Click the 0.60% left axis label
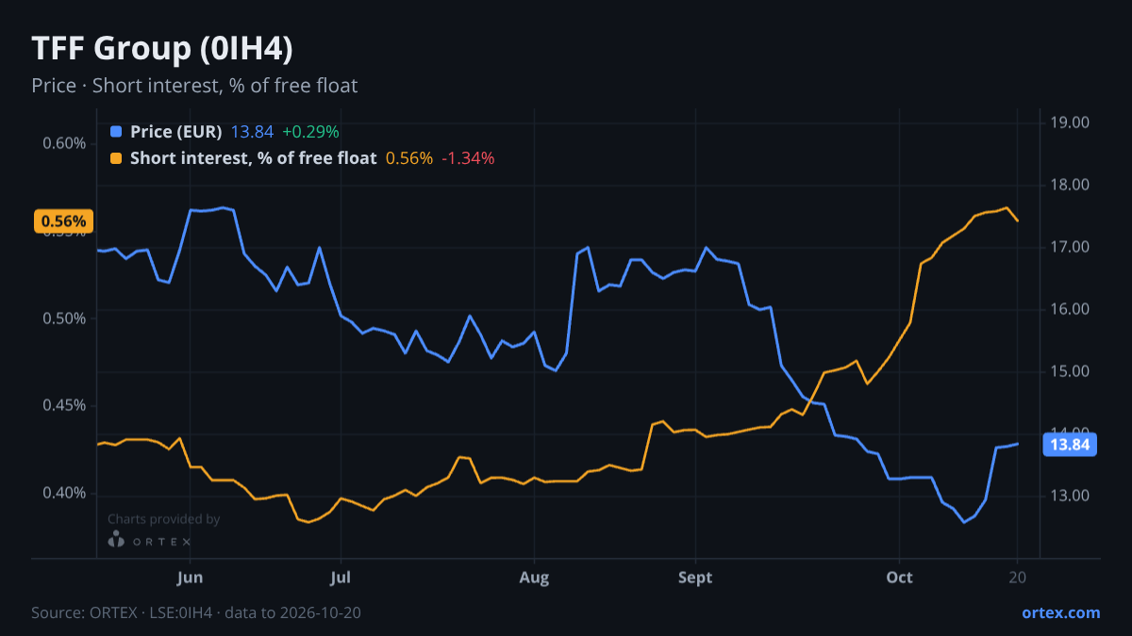This screenshot has height=636, width=1132. point(64,143)
